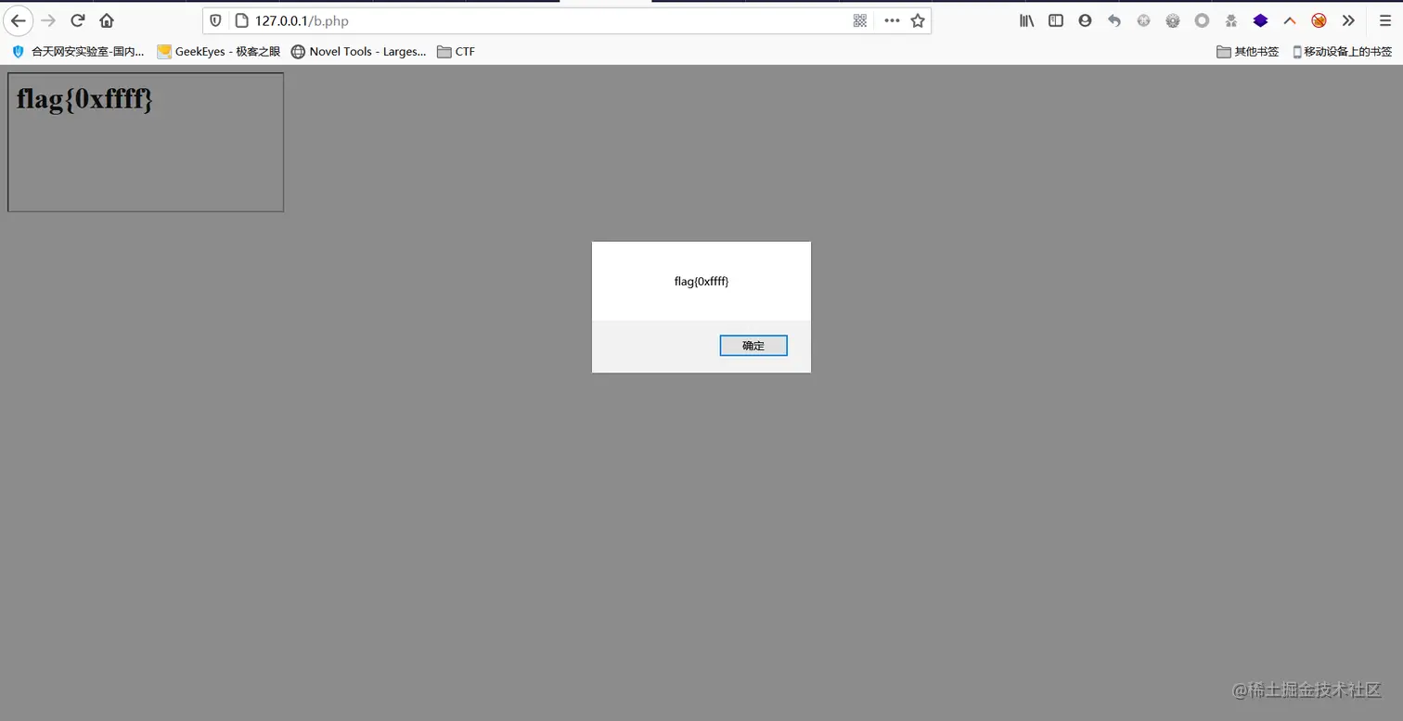The image size is (1403, 721).
Task: Click the grey ring extension icon
Action: pyautogui.click(x=1202, y=20)
